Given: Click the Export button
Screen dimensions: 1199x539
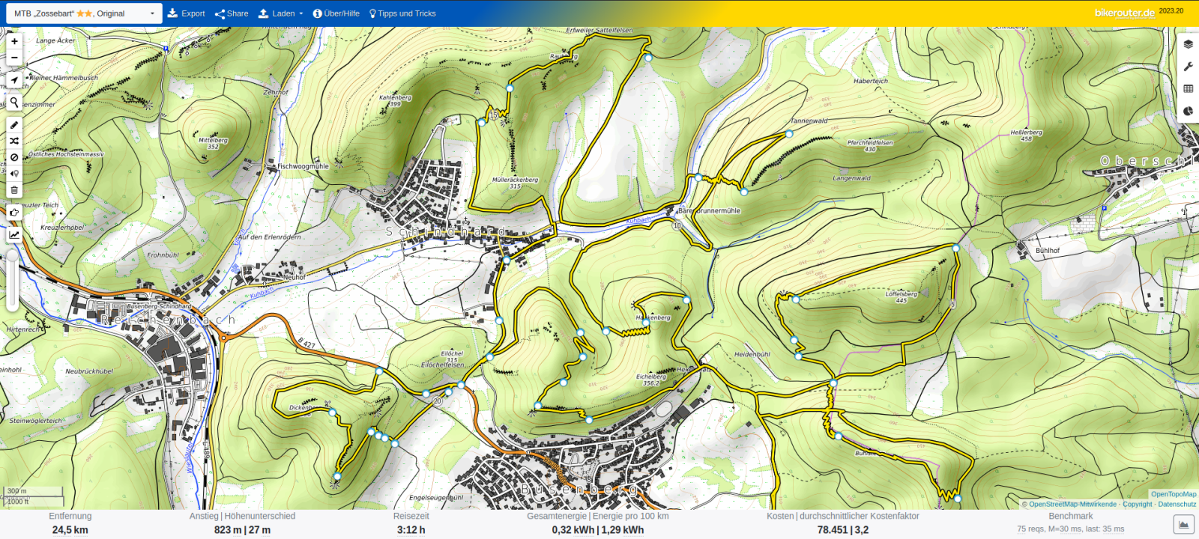Looking at the screenshot, I should 186,13.
